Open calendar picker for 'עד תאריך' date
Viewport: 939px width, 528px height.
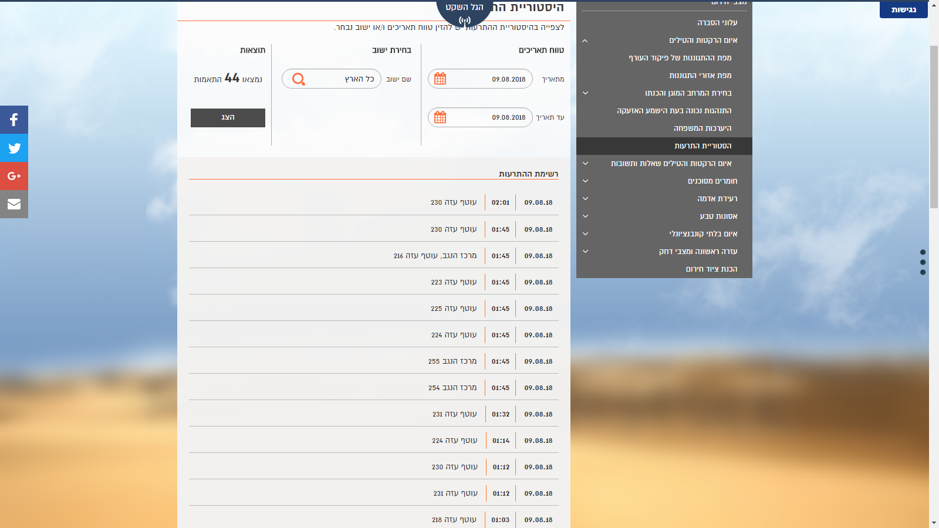click(440, 117)
